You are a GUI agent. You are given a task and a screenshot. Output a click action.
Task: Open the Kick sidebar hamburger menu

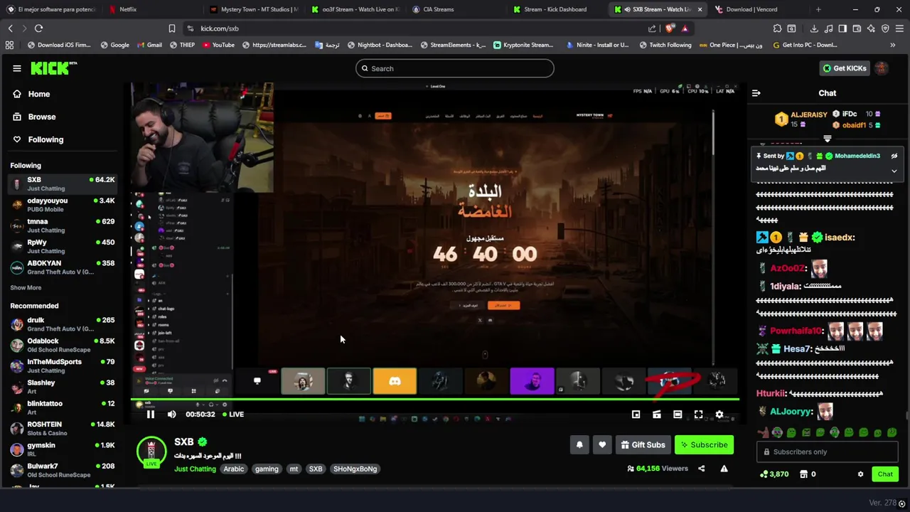pyautogui.click(x=16, y=68)
